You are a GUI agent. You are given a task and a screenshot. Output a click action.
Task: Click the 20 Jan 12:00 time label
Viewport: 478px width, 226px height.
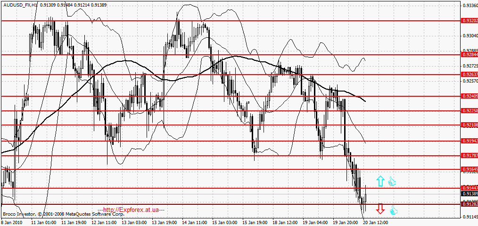click(x=376, y=223)
